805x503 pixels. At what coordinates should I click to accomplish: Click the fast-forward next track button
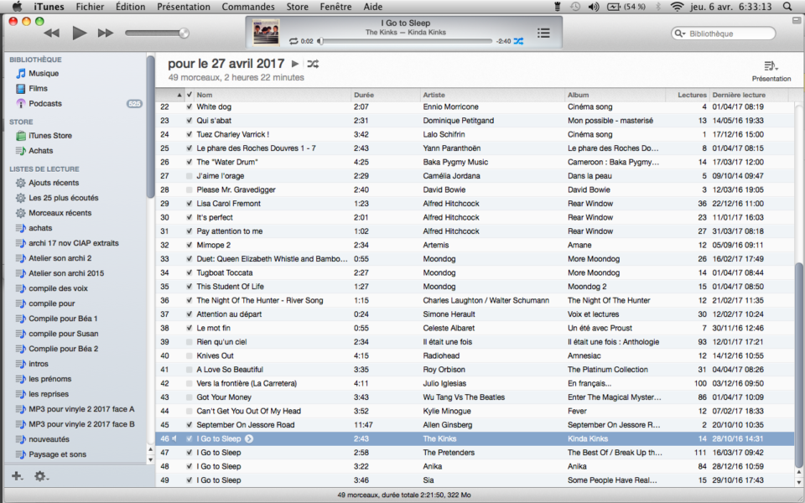[x=106, y=34]
